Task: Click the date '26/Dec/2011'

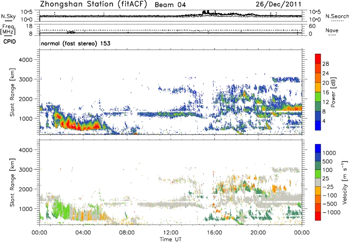Action: pyautogui.click(x=278, y=4)
